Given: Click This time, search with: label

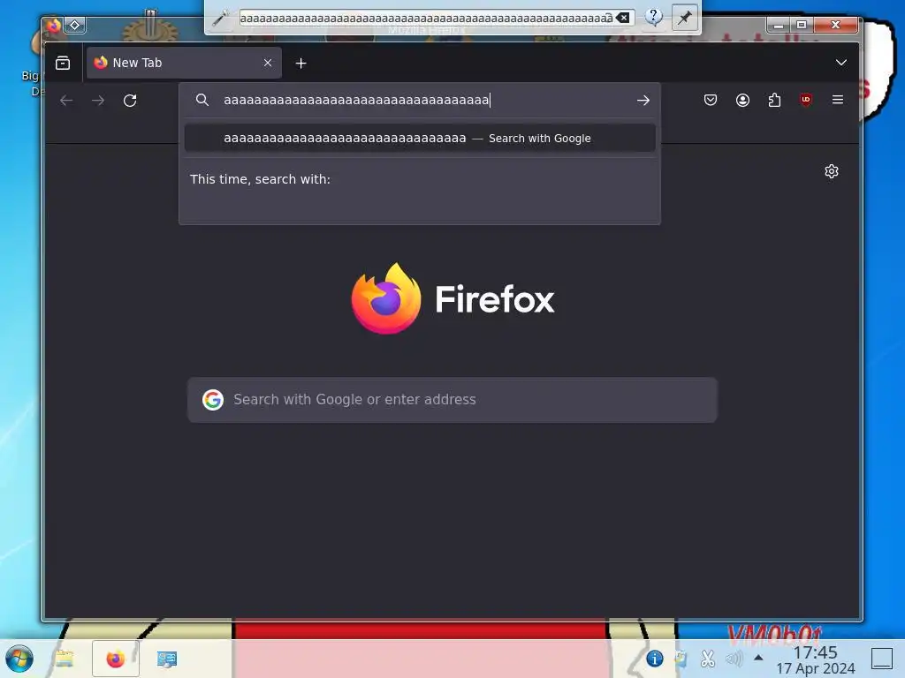Looking at the screenshot, I should tap(261, 179).
